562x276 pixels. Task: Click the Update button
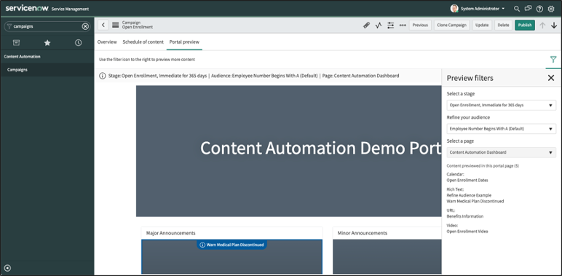(x=482, y=25)
